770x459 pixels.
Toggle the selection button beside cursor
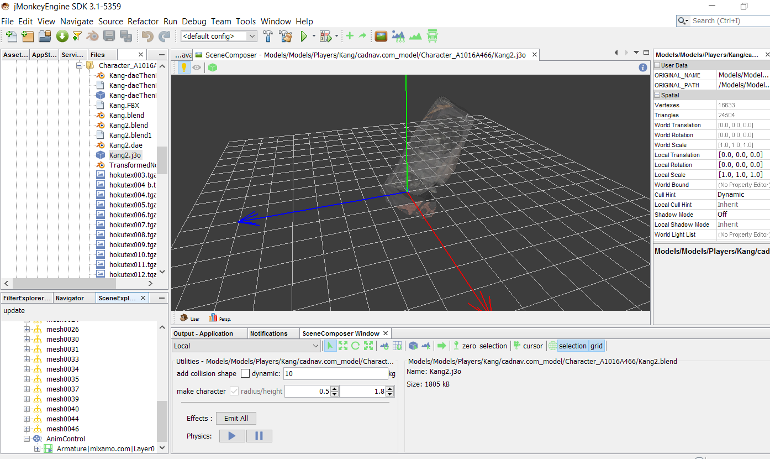pyautogui.click(x=572, y=346)
